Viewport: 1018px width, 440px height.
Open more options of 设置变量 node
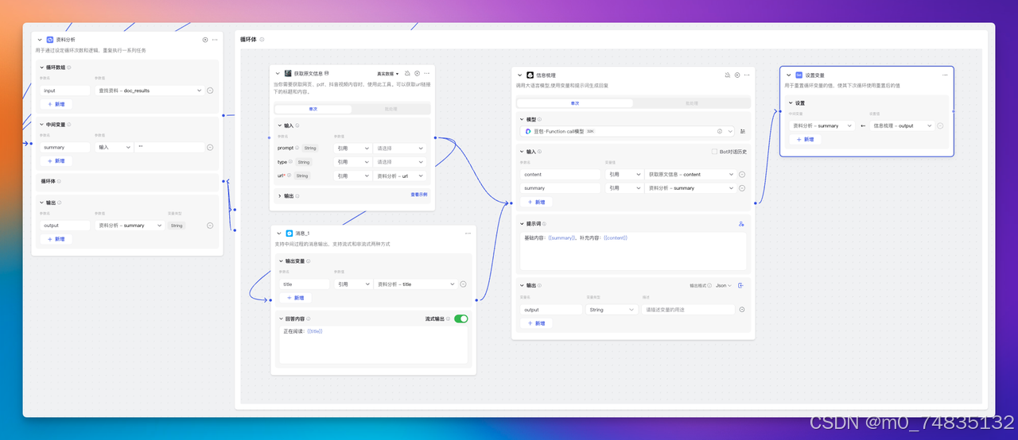[x=945, y=75]
